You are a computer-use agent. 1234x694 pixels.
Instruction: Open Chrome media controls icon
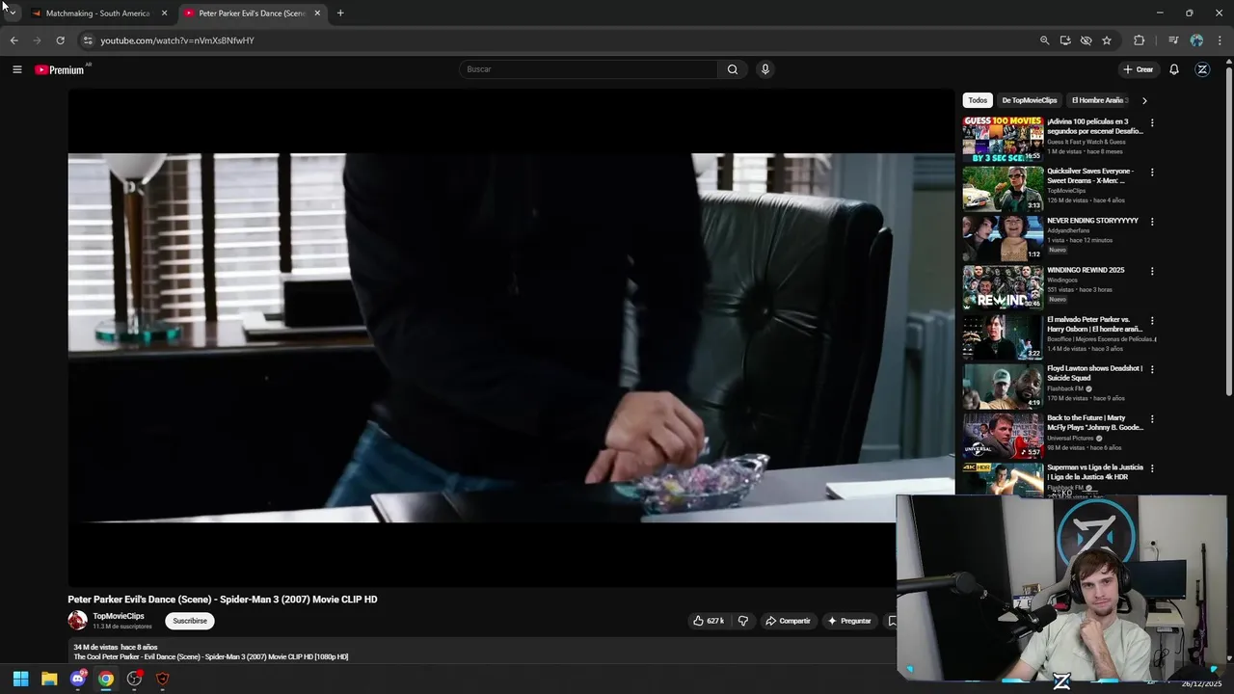click(x=1172, y=40)
